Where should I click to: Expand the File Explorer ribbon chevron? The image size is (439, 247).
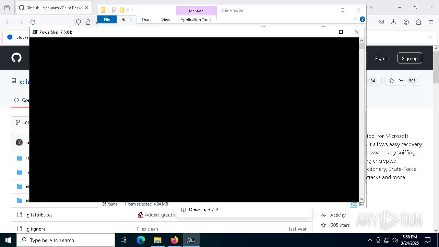click(355, 20)
